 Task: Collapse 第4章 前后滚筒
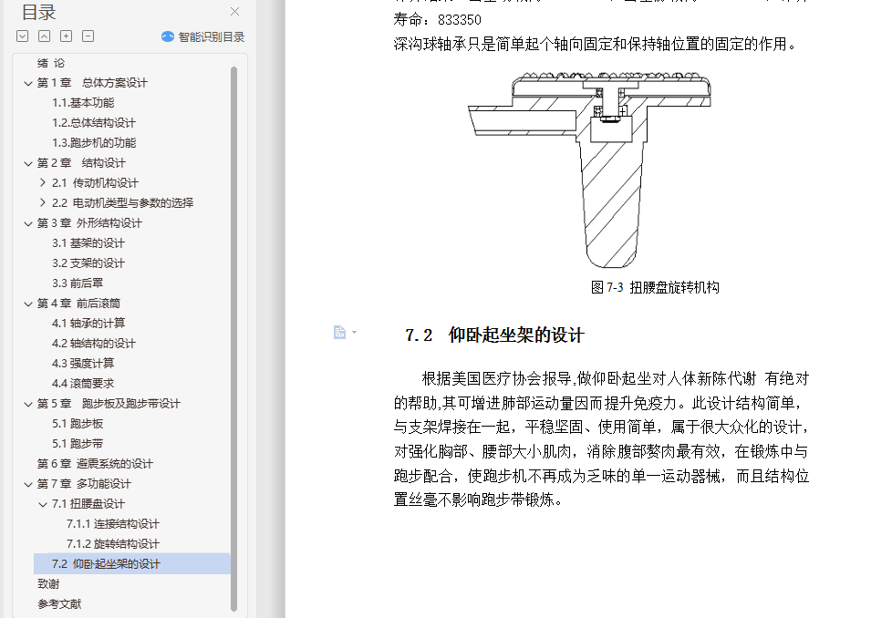tap(28, 304)
